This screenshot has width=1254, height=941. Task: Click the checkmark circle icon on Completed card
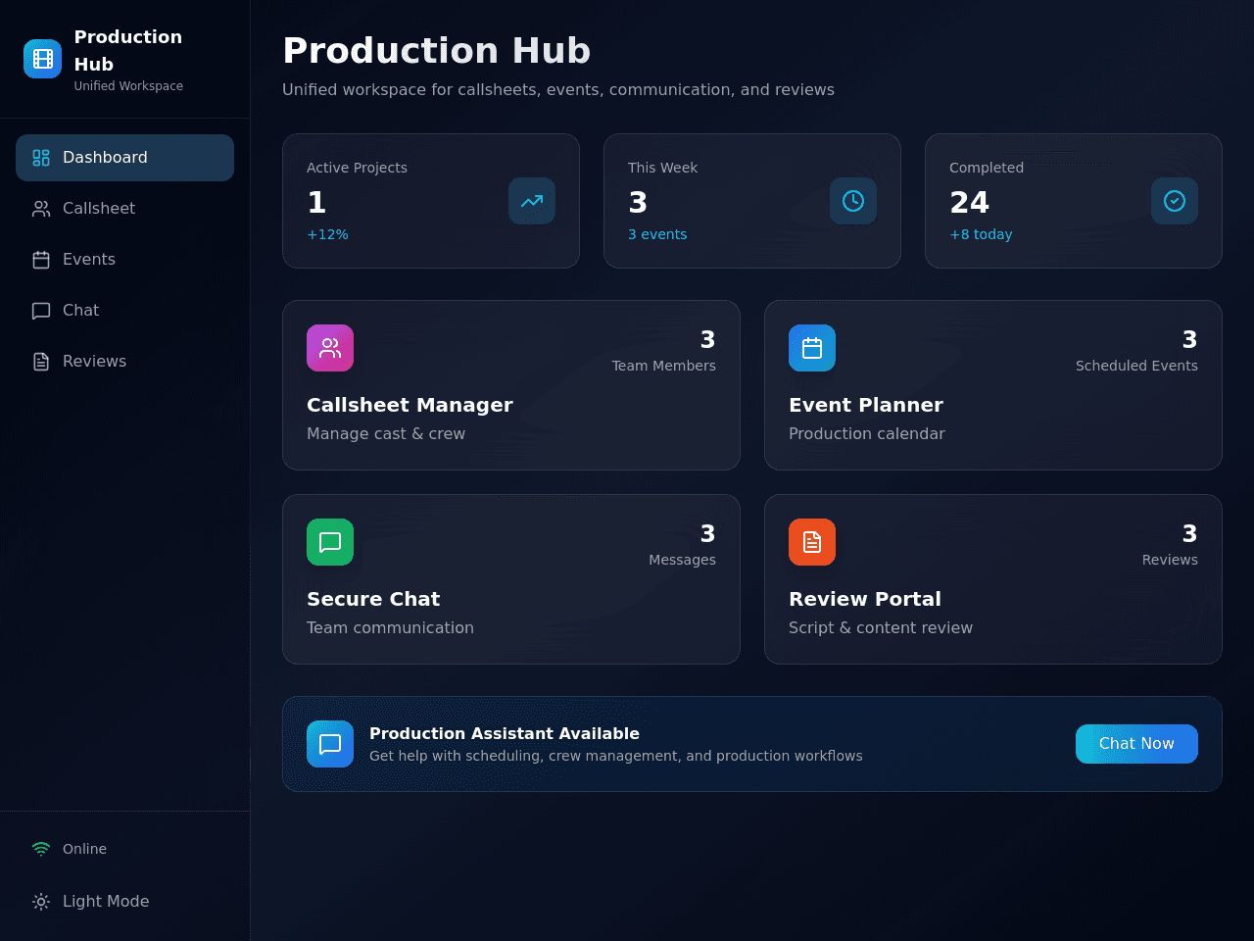click(1175, 201)
